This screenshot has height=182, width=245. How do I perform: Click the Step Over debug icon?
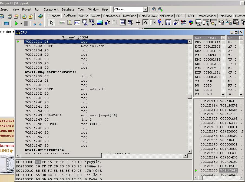[41, 24]
